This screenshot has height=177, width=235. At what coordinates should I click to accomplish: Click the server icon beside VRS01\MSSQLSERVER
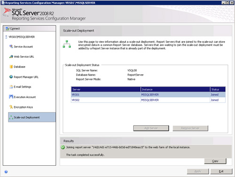click(x=6, y=37)
